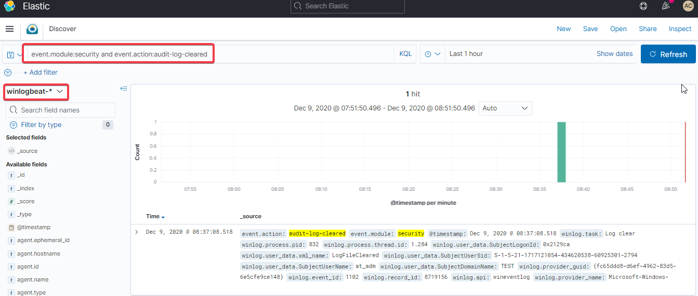Click the LogFileCleared value

click(x=355, y=256)
